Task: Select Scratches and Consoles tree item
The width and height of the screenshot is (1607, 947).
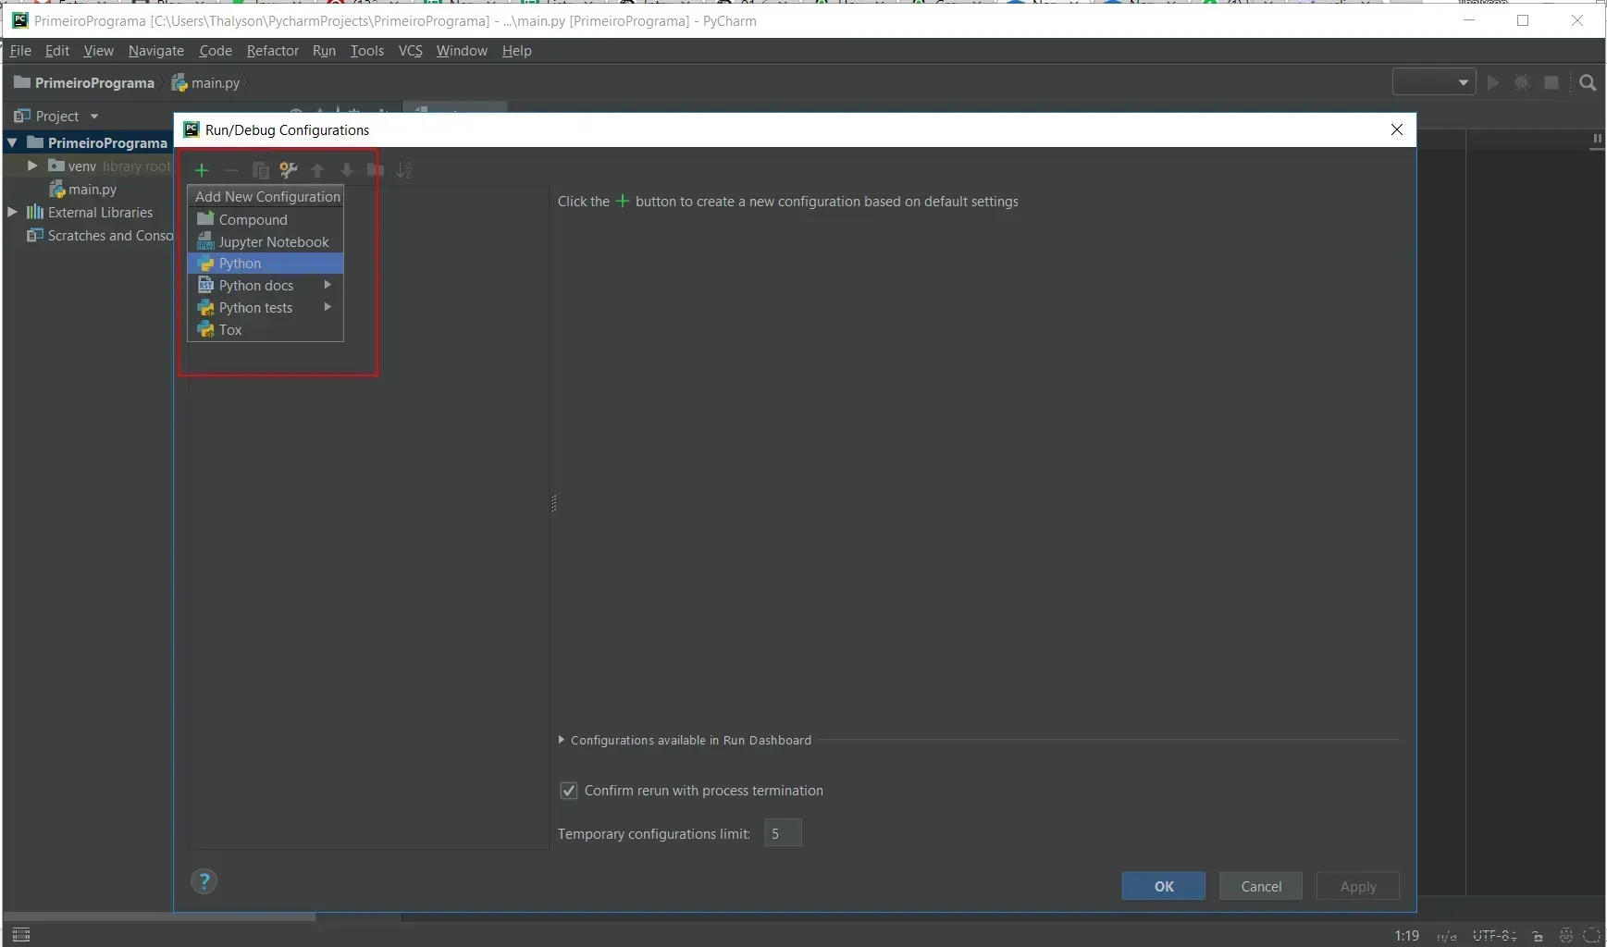Action: coord(100,235)
